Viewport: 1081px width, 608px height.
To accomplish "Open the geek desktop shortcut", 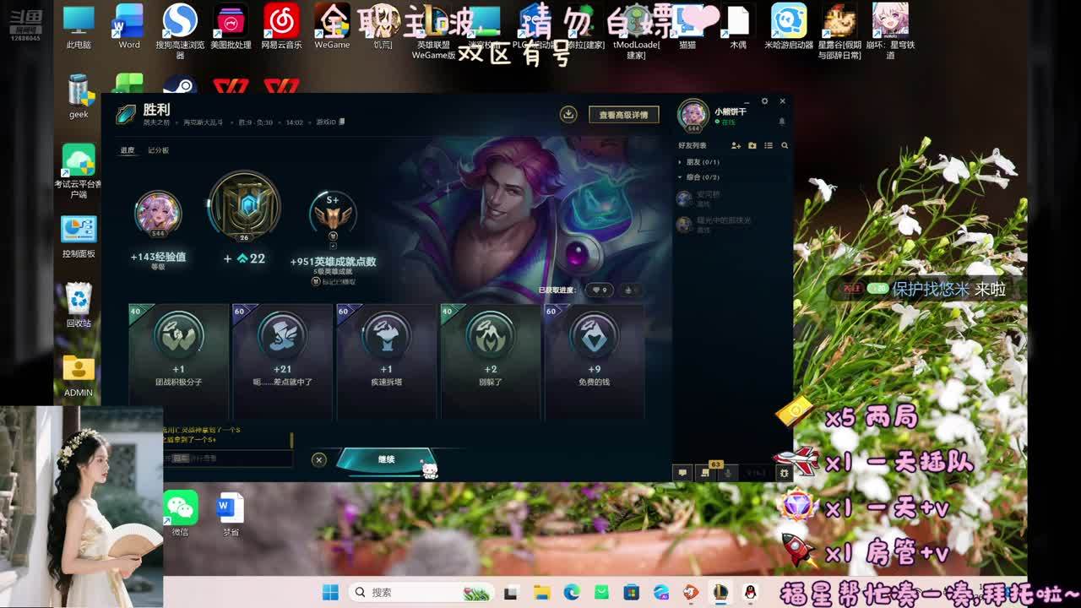I will point(79,96).
